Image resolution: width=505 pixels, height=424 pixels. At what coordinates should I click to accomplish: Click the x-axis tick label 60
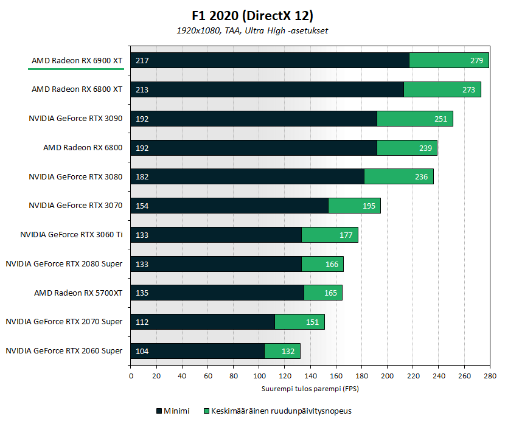(208, 376)
